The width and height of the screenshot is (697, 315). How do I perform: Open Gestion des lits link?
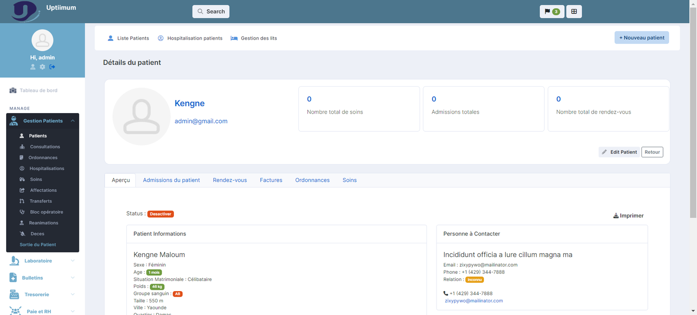point(254,38)
